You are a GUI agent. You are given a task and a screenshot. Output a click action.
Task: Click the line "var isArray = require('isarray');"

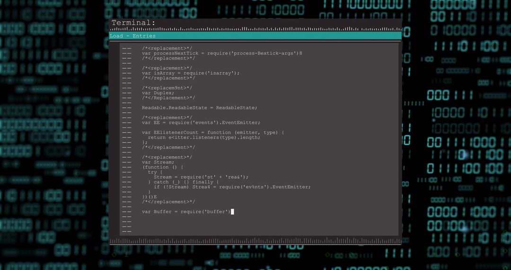[191, 73]
